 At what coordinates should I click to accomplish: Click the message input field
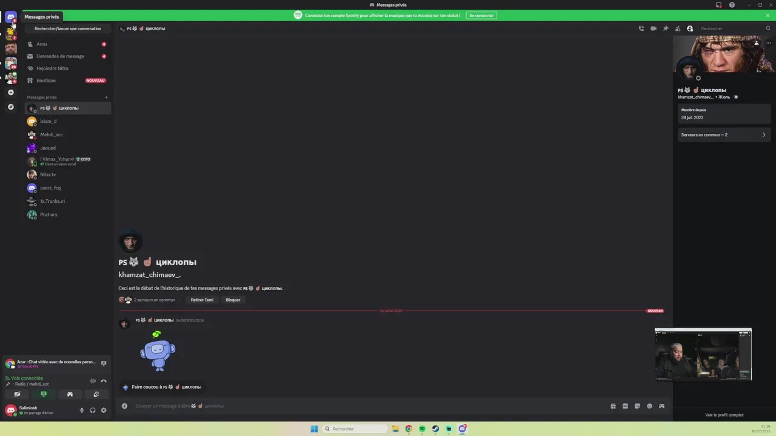pos(370,406)
